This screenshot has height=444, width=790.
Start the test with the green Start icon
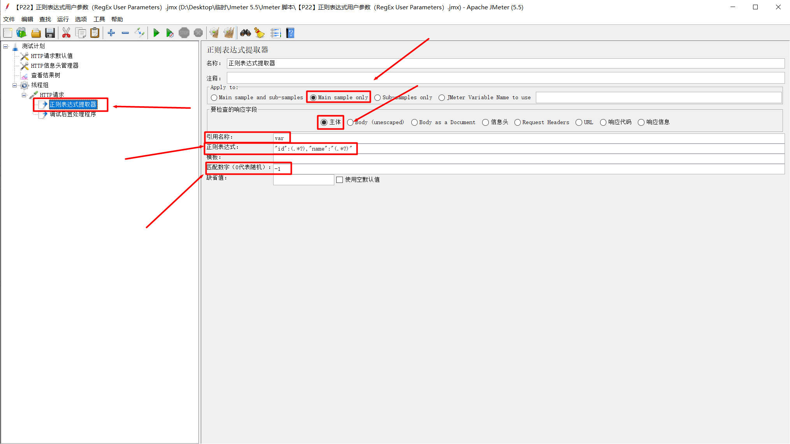click(156, 33)
